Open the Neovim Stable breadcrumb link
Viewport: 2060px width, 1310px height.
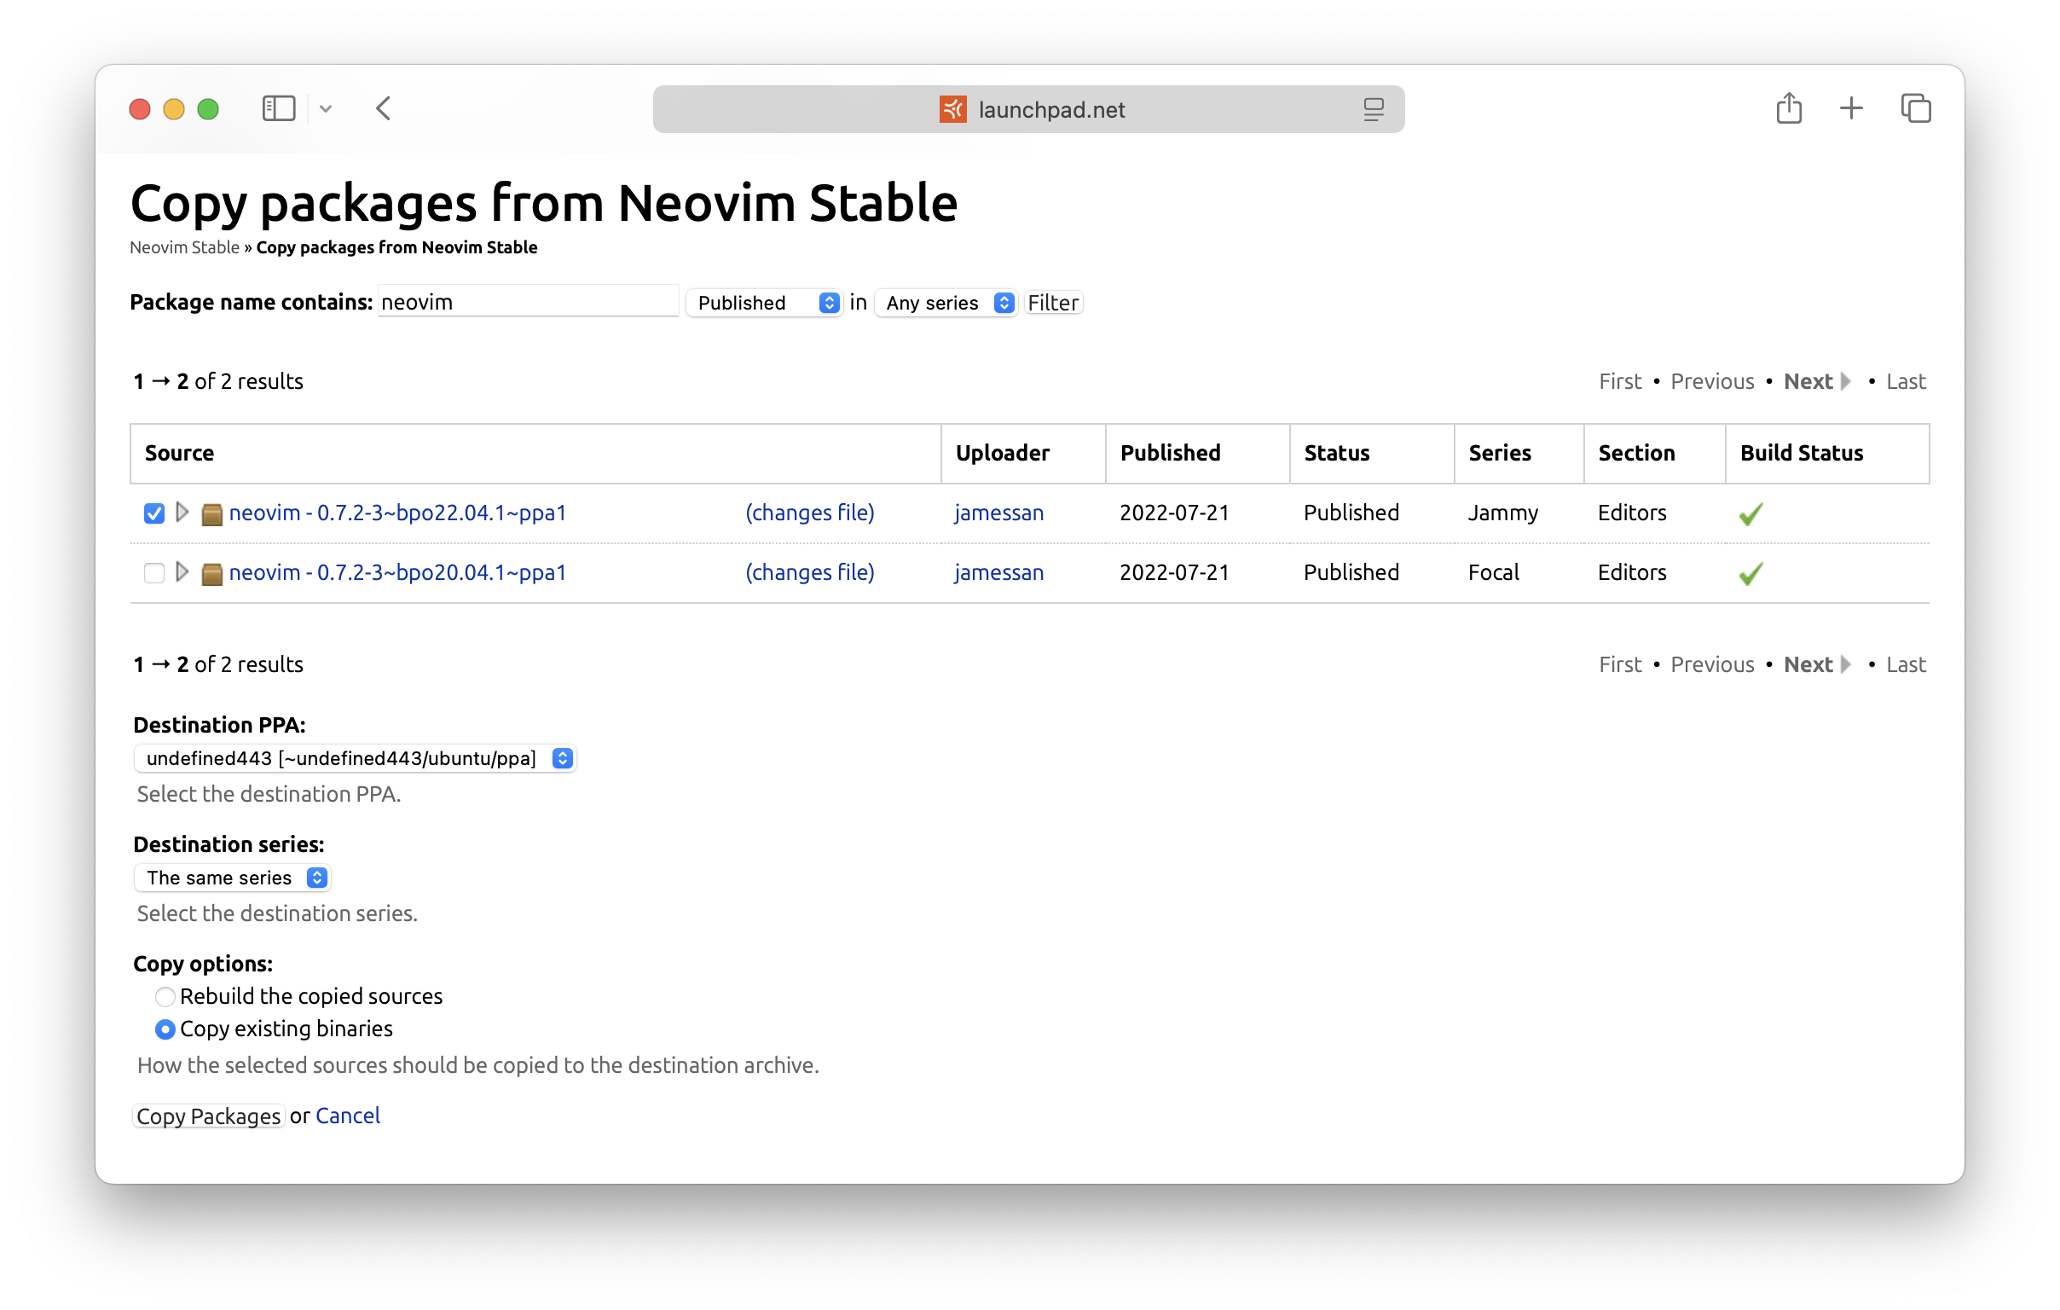coord(184,247)
